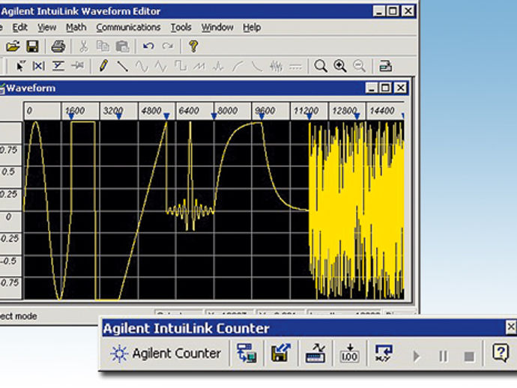Image resolution: width=517 pixels, height=388 pixels.
Task: Click the Counter pause button
Action: [x=443, y=357]
